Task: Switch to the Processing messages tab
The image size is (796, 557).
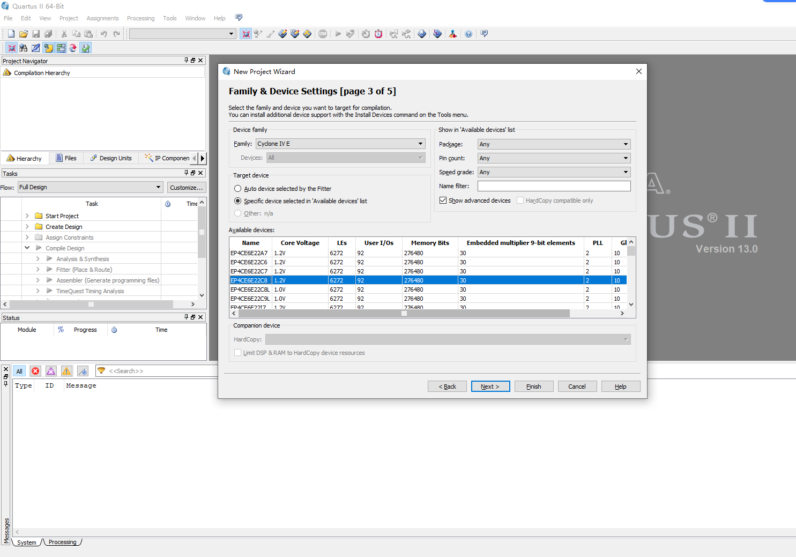Action: click(62, 542)
